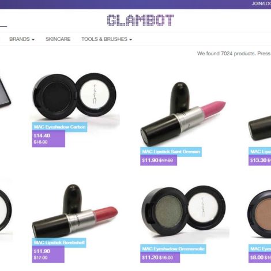Open the green Greensmoke eyeshadow image
The width and height of the screenshot is (271, 271).
click(184, 213)
